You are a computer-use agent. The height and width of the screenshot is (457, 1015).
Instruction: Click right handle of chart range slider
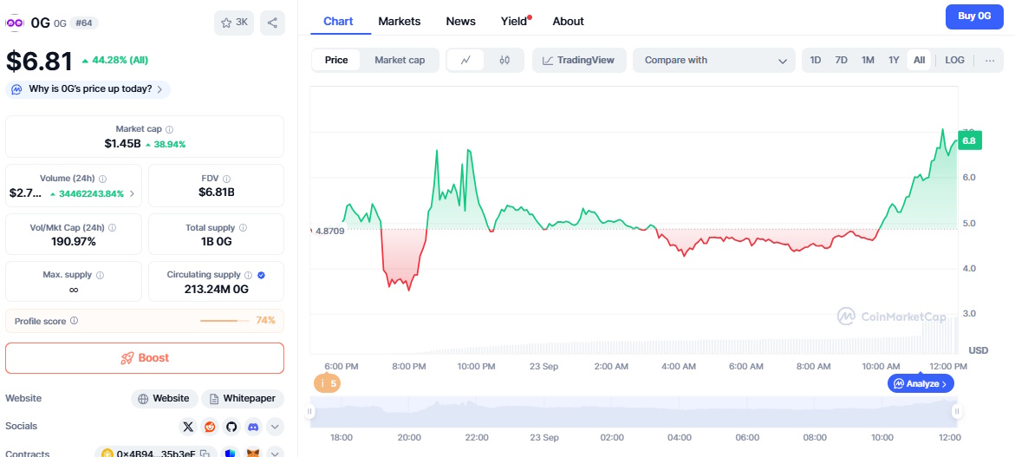pyautogui.click(x=956, y=411)
